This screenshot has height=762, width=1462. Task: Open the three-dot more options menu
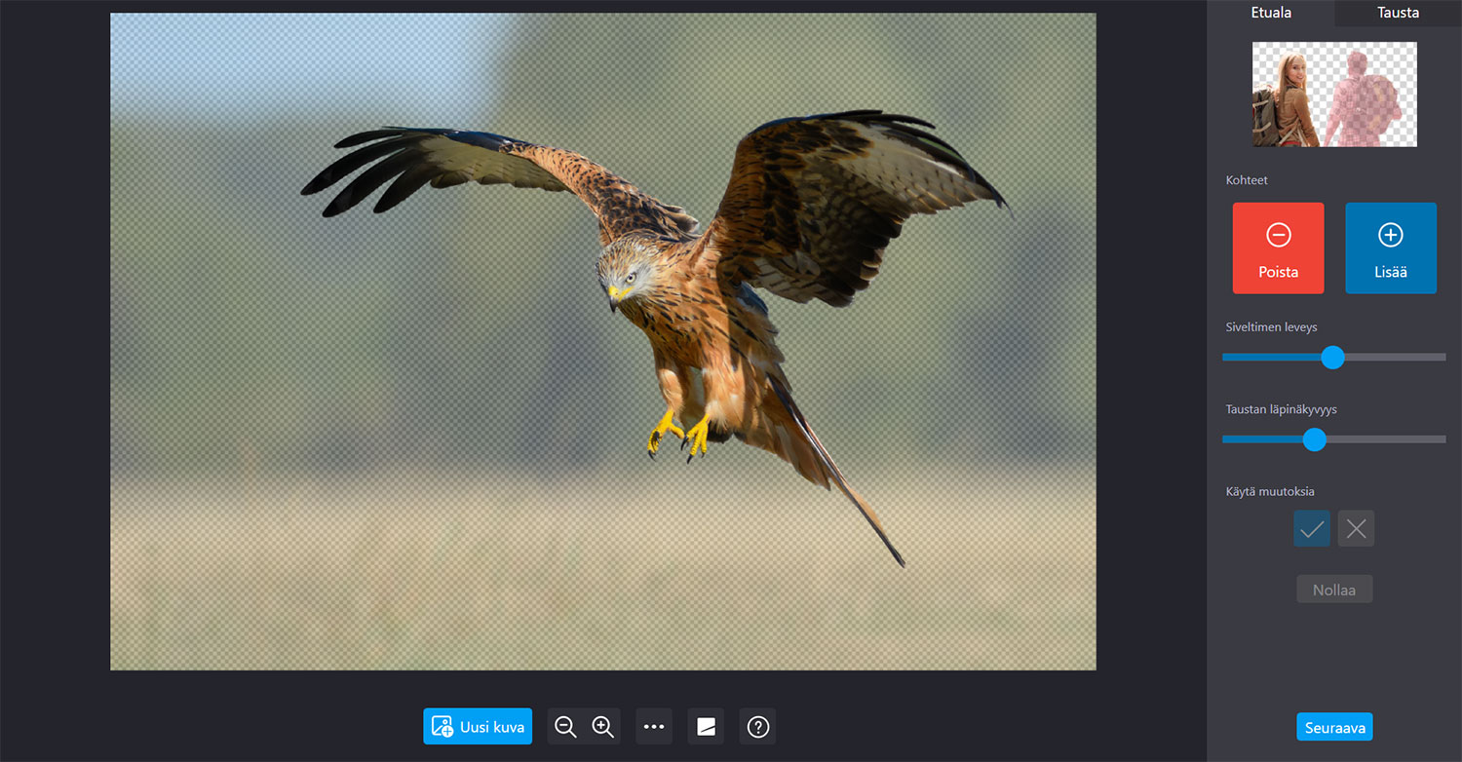[x=654, y=727]
